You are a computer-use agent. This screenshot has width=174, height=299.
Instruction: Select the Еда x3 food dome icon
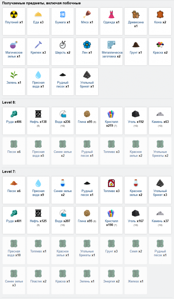click(38, 15)
